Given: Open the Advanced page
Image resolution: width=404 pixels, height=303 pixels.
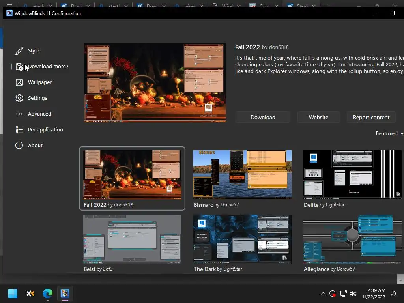Looking at the screenshot, I should coord(39,114).
